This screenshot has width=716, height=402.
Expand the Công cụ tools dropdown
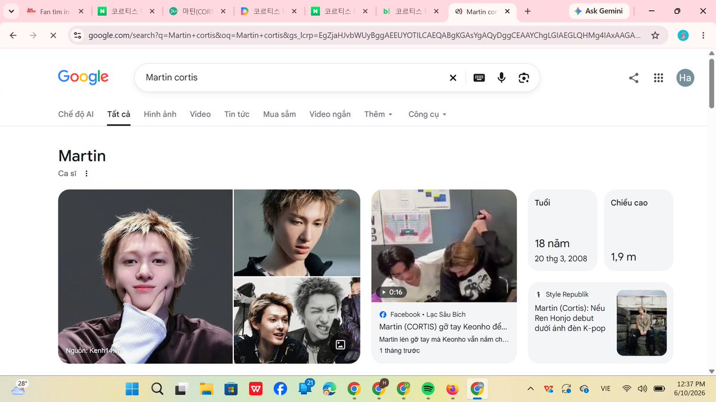(x=427, y=114)
